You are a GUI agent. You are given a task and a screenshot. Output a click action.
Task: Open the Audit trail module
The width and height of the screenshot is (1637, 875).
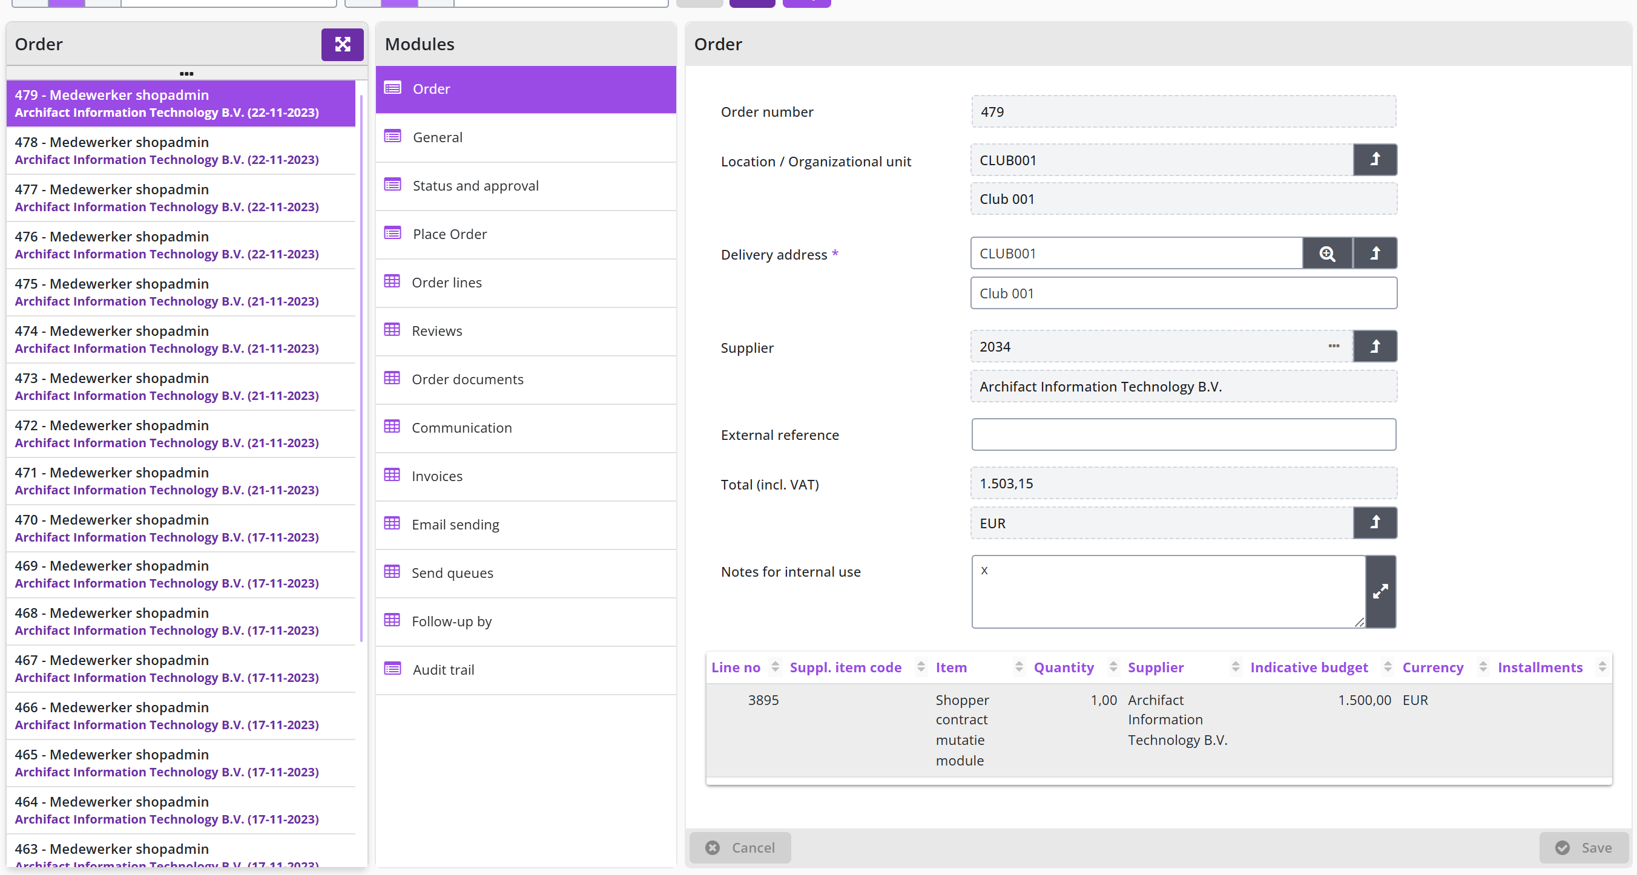pos(525,670)
